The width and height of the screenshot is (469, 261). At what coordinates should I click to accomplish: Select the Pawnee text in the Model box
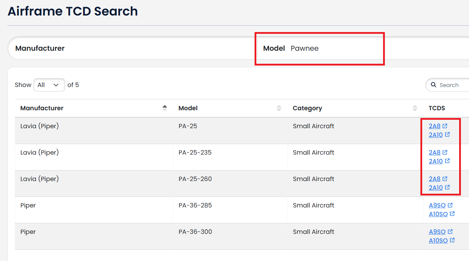tap(305, 48)
